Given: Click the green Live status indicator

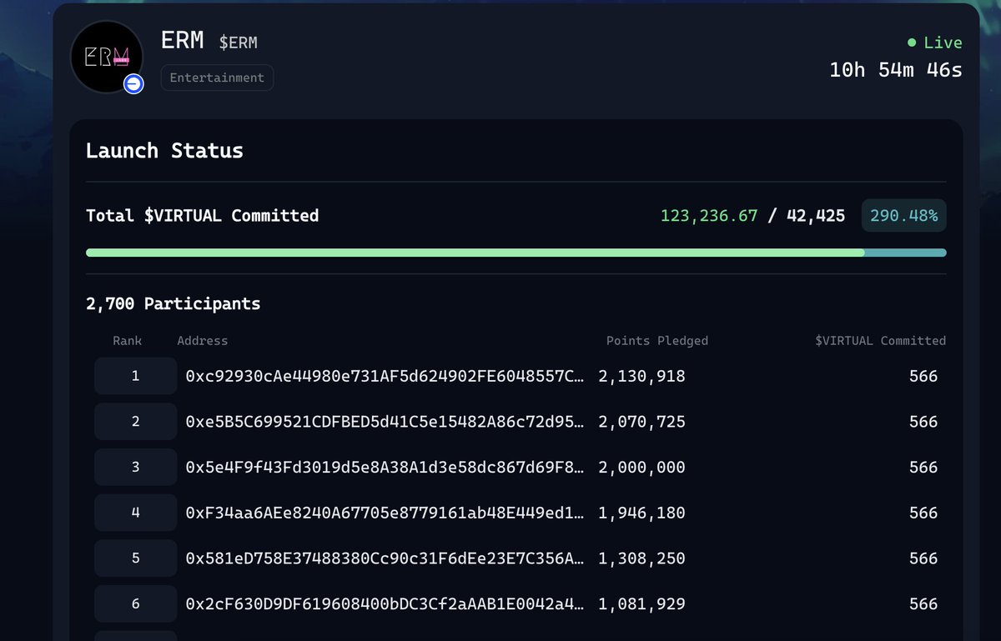Looking at the screenshot, I should tap(935, 43).
